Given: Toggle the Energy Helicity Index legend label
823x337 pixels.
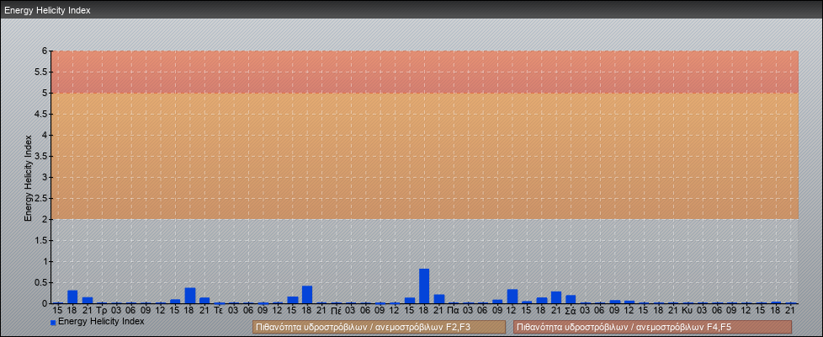Looking at the screenshot, I should pos(101,321).
